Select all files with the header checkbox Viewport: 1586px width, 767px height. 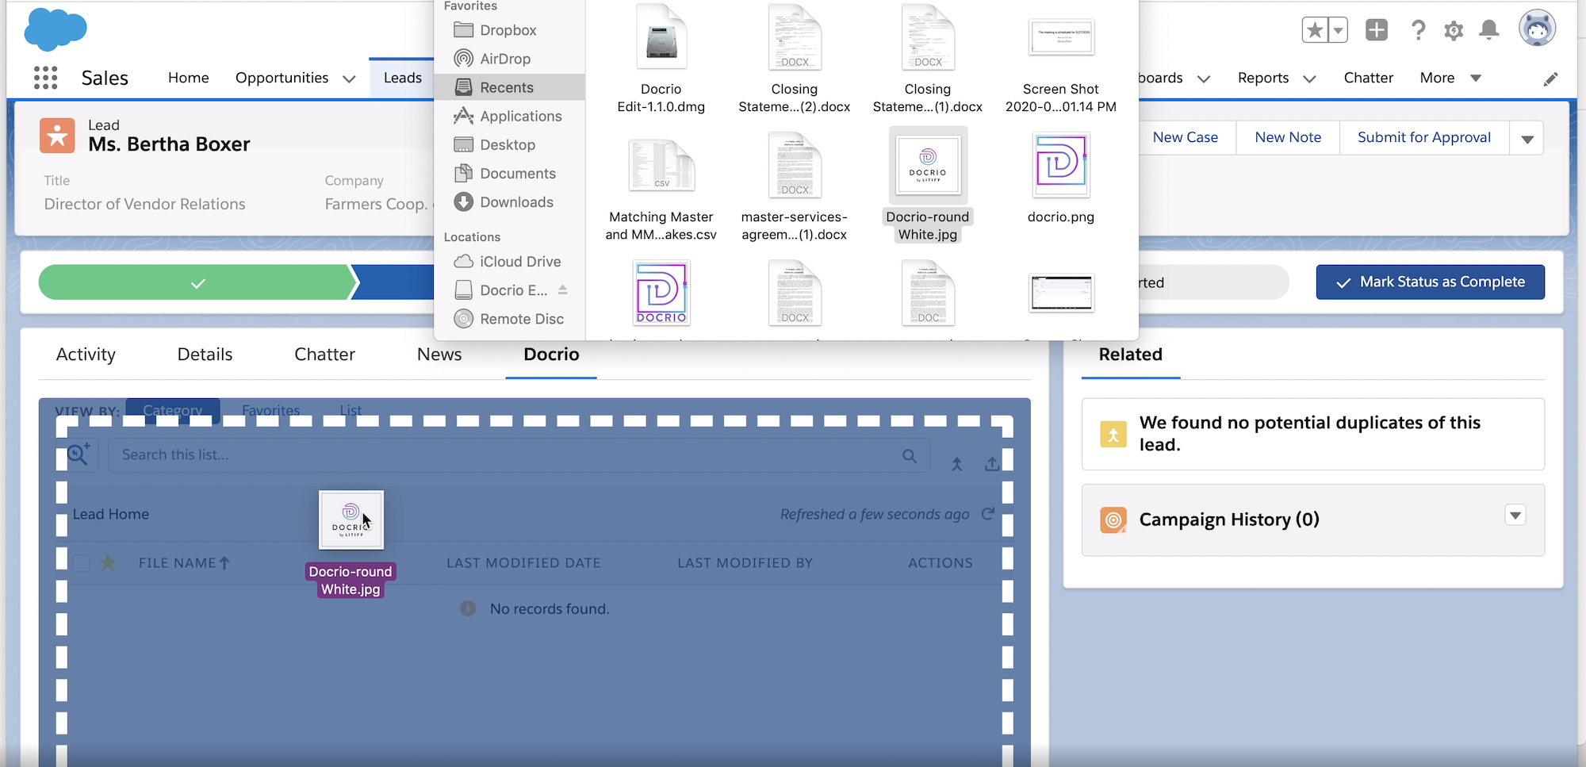[x=81, y=562]
